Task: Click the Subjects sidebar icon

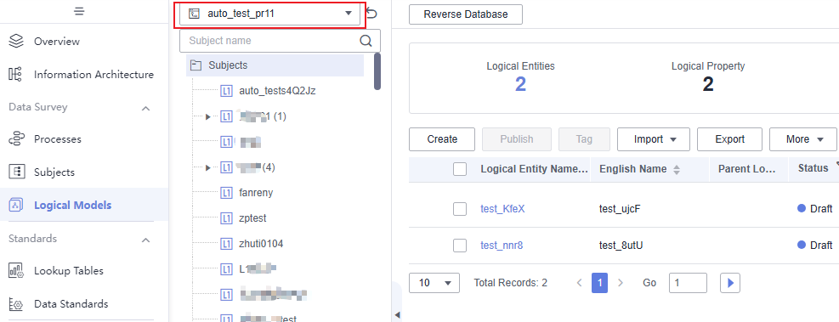Action: (x=17, y=172)
